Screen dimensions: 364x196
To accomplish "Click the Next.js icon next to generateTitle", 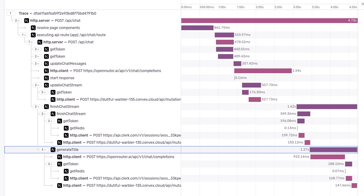I will tap(53, 150).
